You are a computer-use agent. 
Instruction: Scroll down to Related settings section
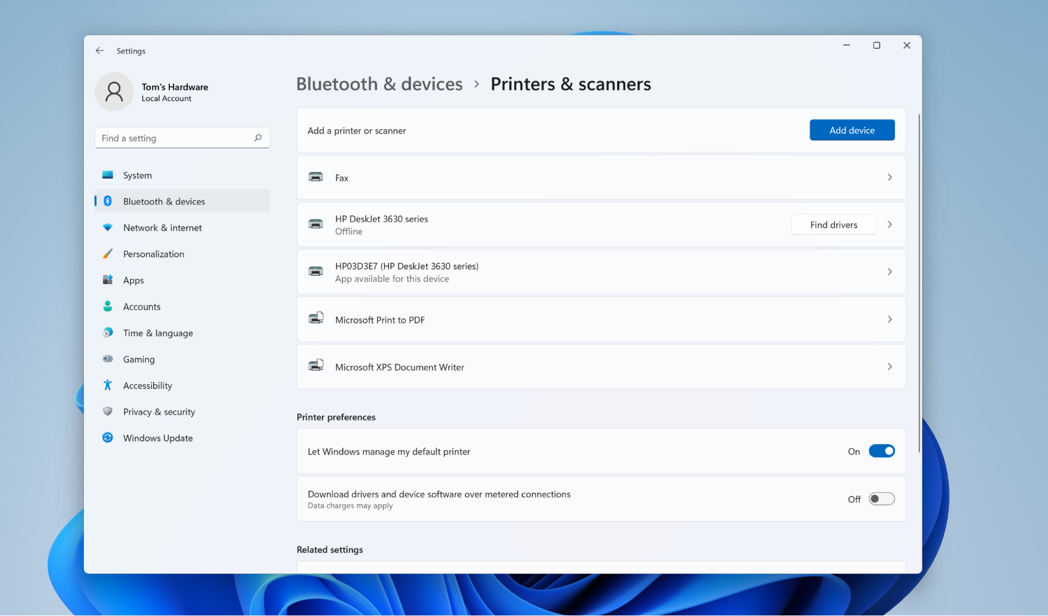click(329, 549)
